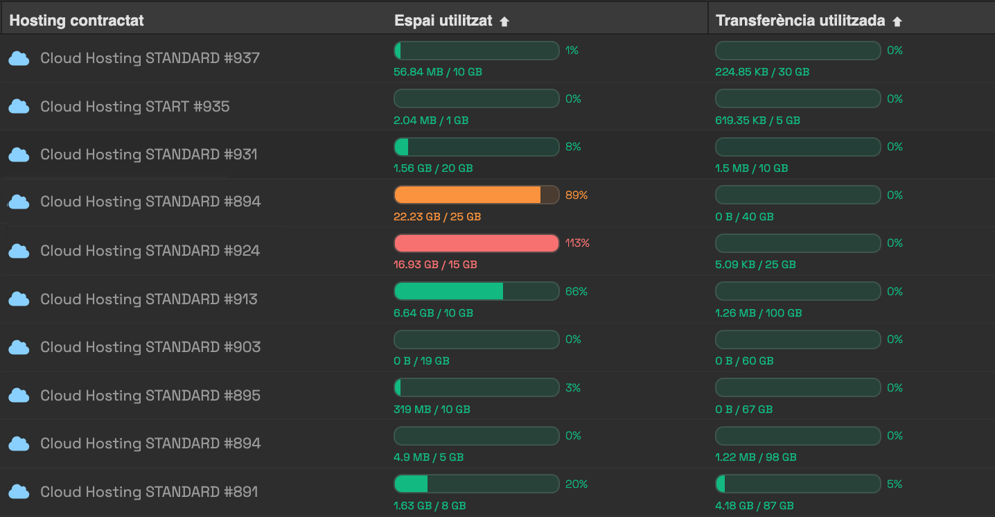Click the 5% transfer bar for hosting #891
995x517 pixels.
coord(798,484)
